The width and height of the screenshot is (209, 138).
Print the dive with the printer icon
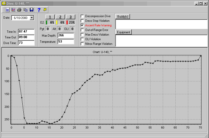click(19, 10)
